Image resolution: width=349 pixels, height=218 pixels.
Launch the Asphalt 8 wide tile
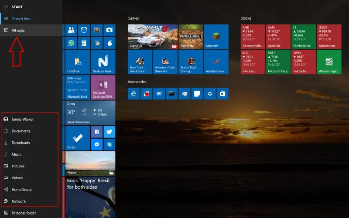coord(153,37)
